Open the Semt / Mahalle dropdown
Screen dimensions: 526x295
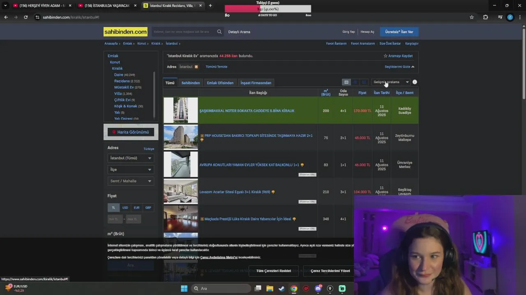131,181
